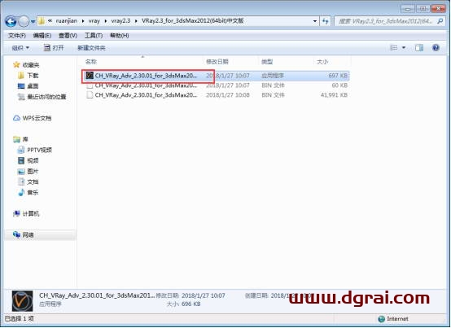Refresh the folder with refresh icon
Viewport: 451px width, 328px height.
(326, 21)
